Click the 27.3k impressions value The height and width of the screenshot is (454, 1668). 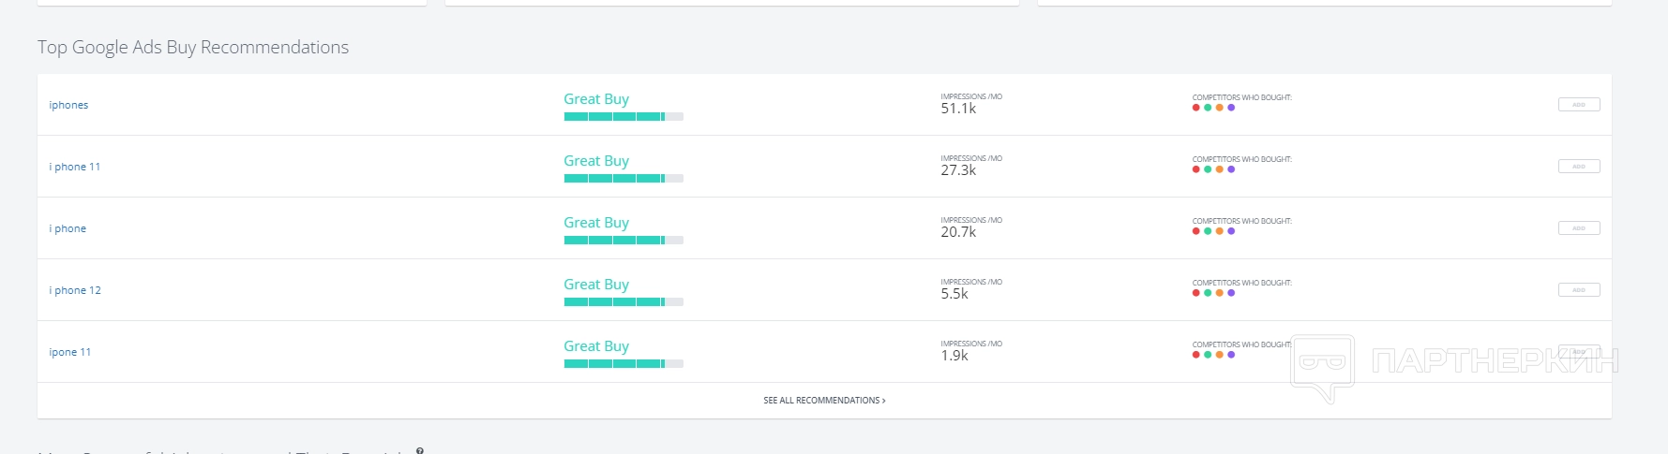pos(958,170)
